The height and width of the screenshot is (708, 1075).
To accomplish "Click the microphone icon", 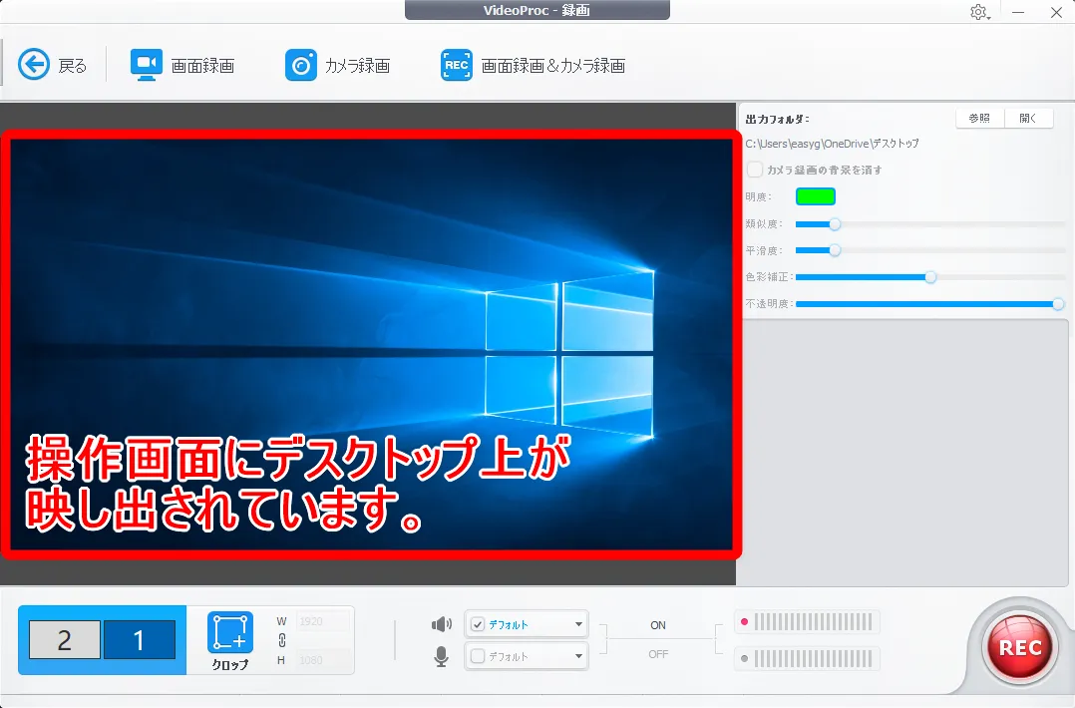I will pos(442,656).
